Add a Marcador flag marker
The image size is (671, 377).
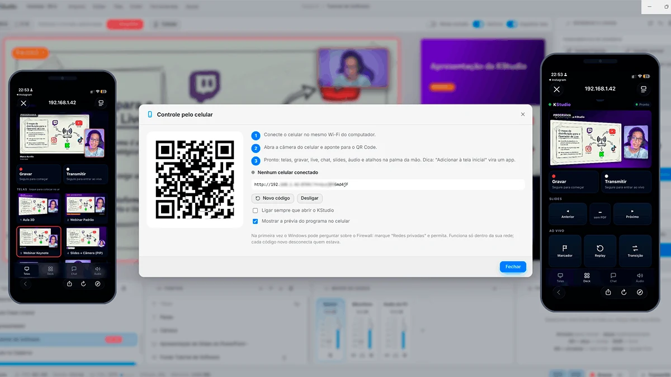565,250
